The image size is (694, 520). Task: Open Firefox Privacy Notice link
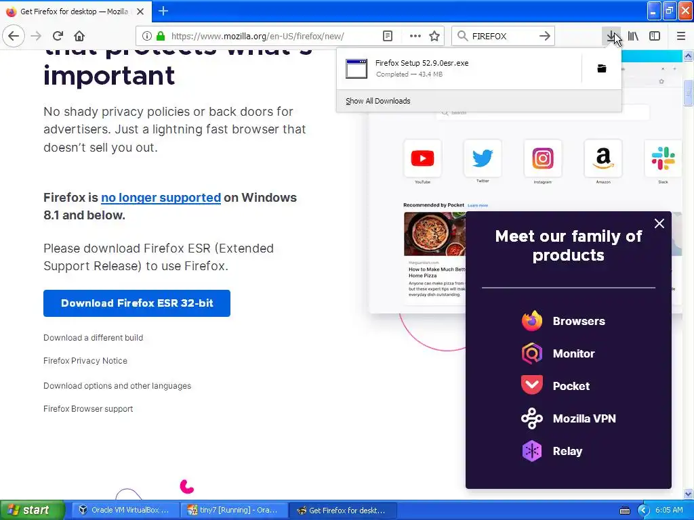[85, 360]
